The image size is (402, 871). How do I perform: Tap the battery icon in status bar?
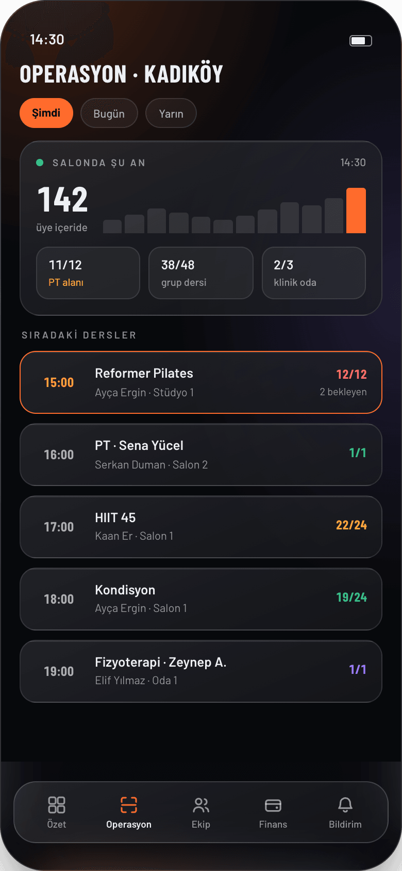coord(361,41)
